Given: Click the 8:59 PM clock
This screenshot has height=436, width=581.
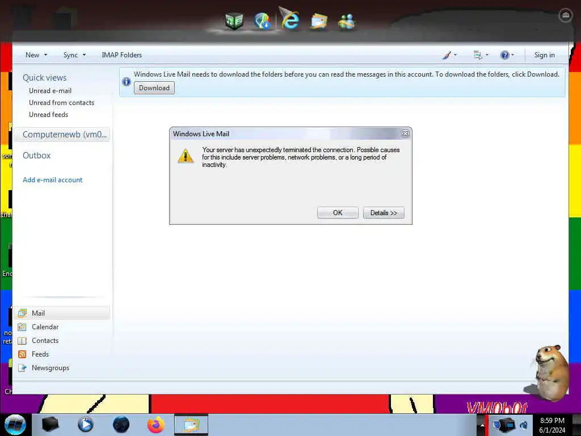Looking at the screenshot, I should pyautogui.click(x=552, y=421).
